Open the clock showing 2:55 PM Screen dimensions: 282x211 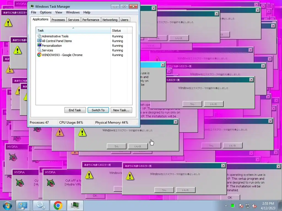click(x=268, y=206)
